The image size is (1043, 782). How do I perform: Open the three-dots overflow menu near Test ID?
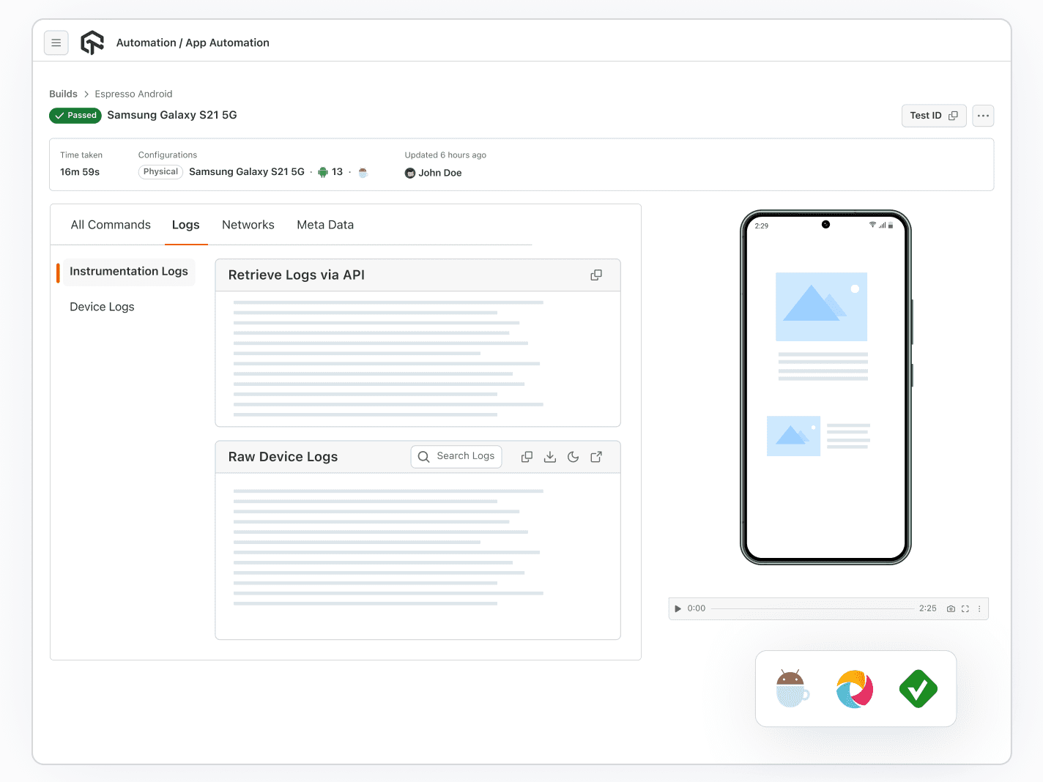(983, 116)
